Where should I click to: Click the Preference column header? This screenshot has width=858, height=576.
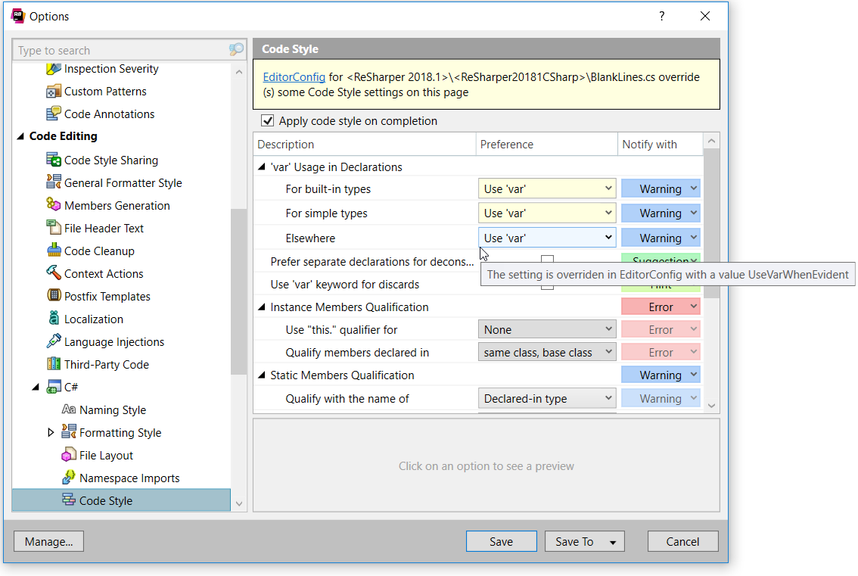[x=546, y=144]
